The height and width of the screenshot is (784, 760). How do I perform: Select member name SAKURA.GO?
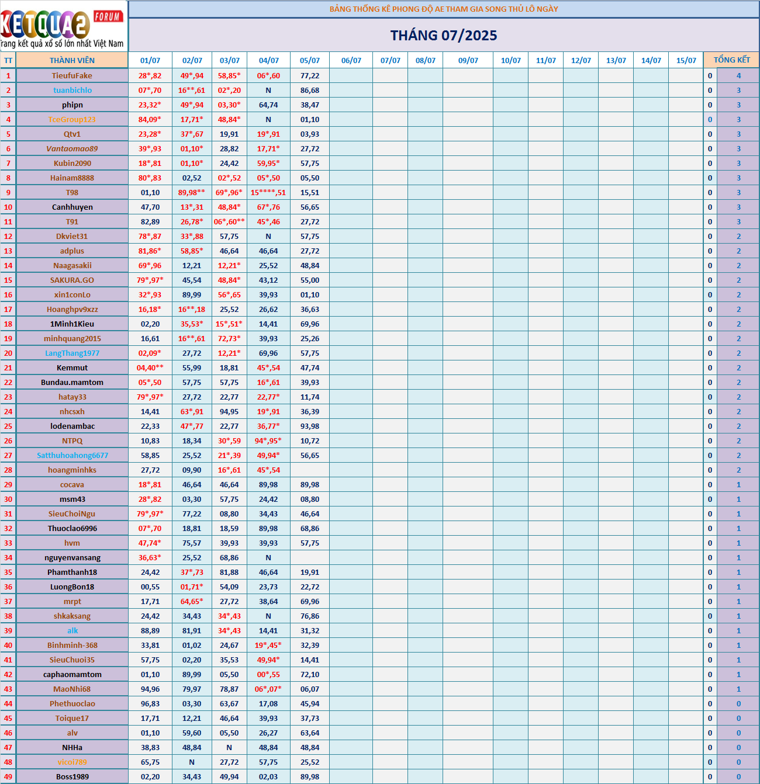click(72, 280)
